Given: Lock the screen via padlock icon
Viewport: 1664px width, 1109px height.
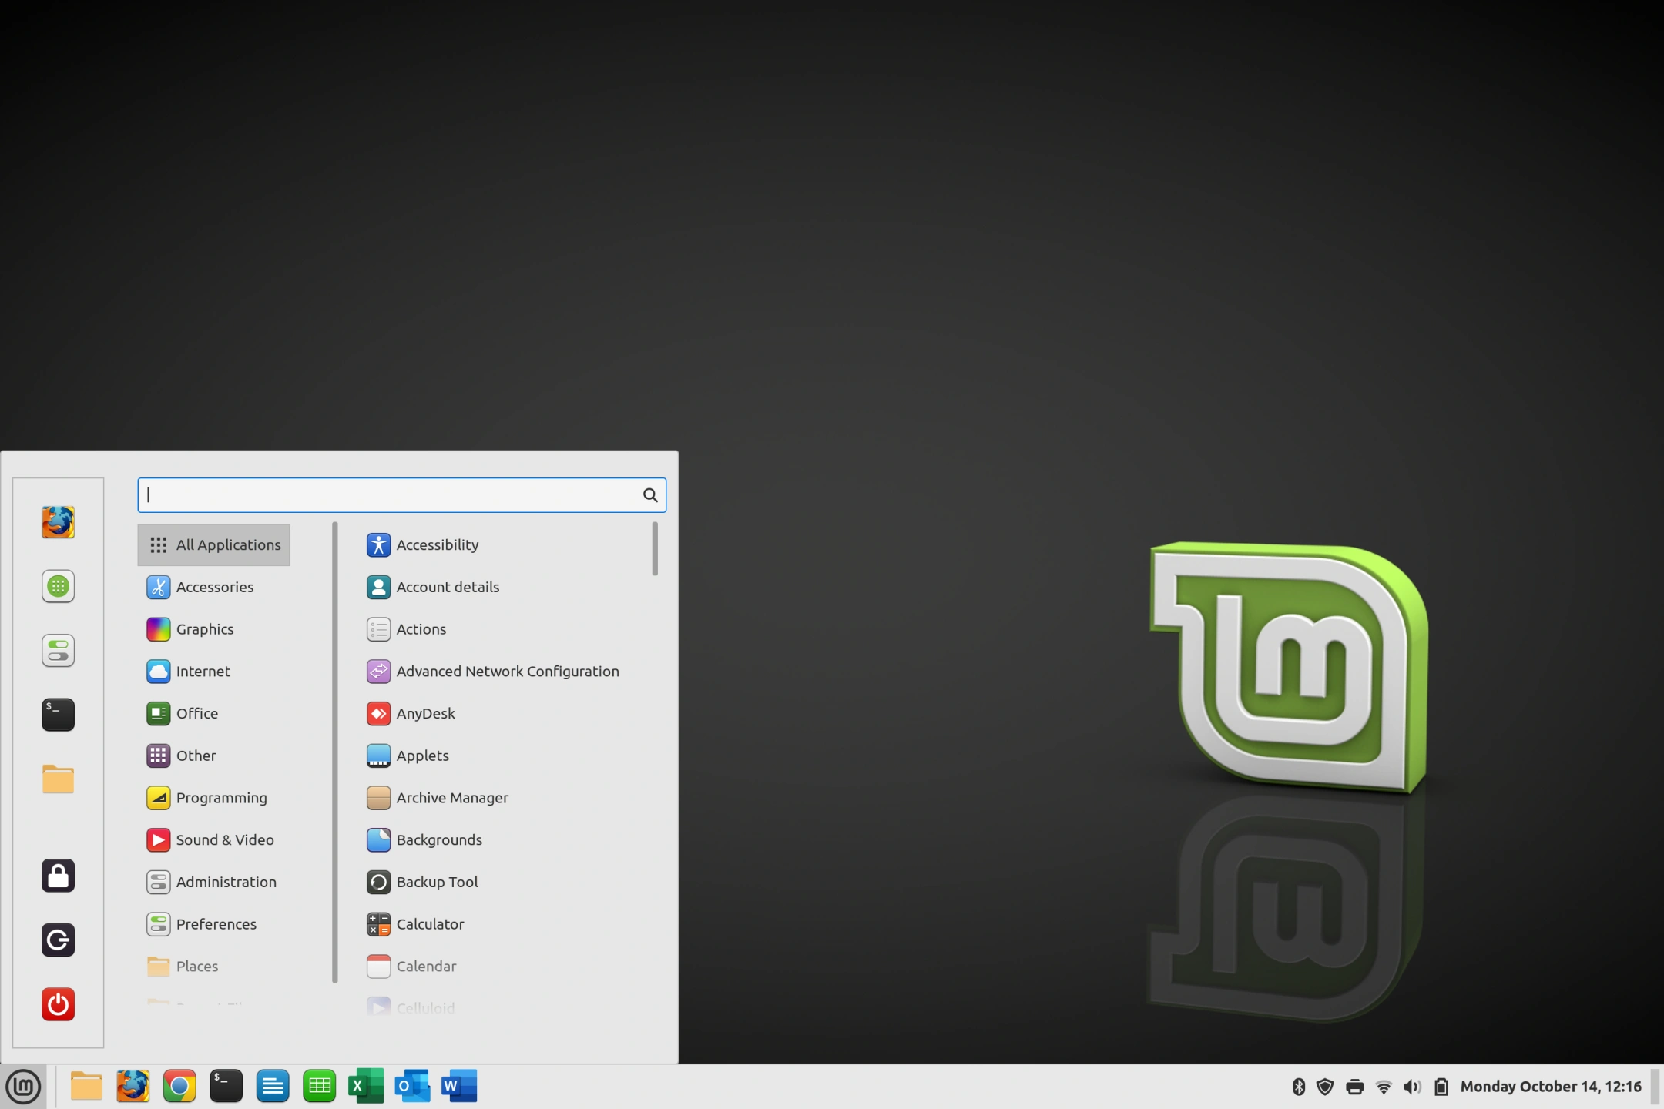Looking at the screenshot, I should (x=58, y=876).
